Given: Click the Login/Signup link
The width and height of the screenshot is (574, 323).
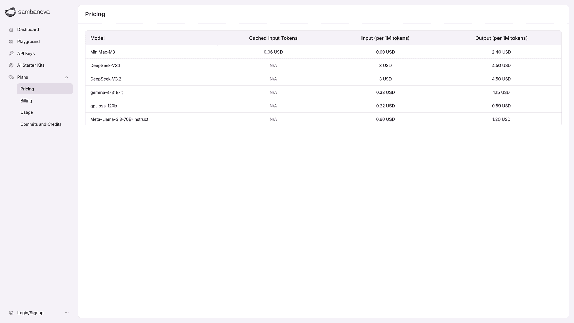Looking at the screenshot, I should pyautogui.click(x=30, y=313).
